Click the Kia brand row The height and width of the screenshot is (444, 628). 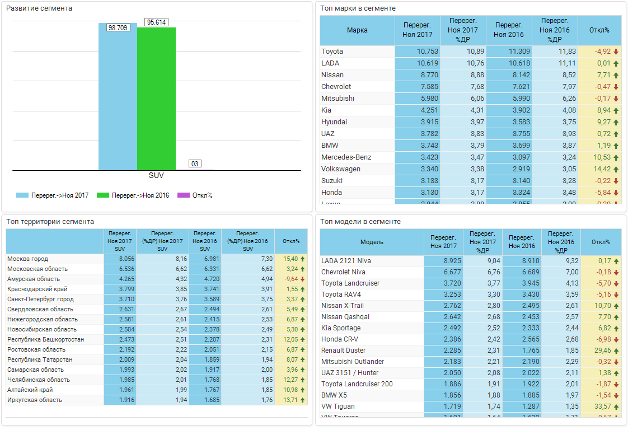[471, 110]
